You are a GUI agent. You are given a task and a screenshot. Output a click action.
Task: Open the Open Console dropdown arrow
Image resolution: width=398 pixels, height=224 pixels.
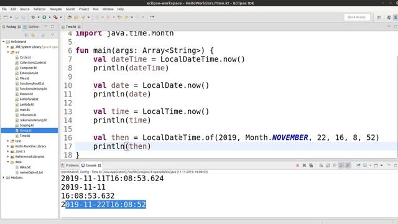coord(381,166)
